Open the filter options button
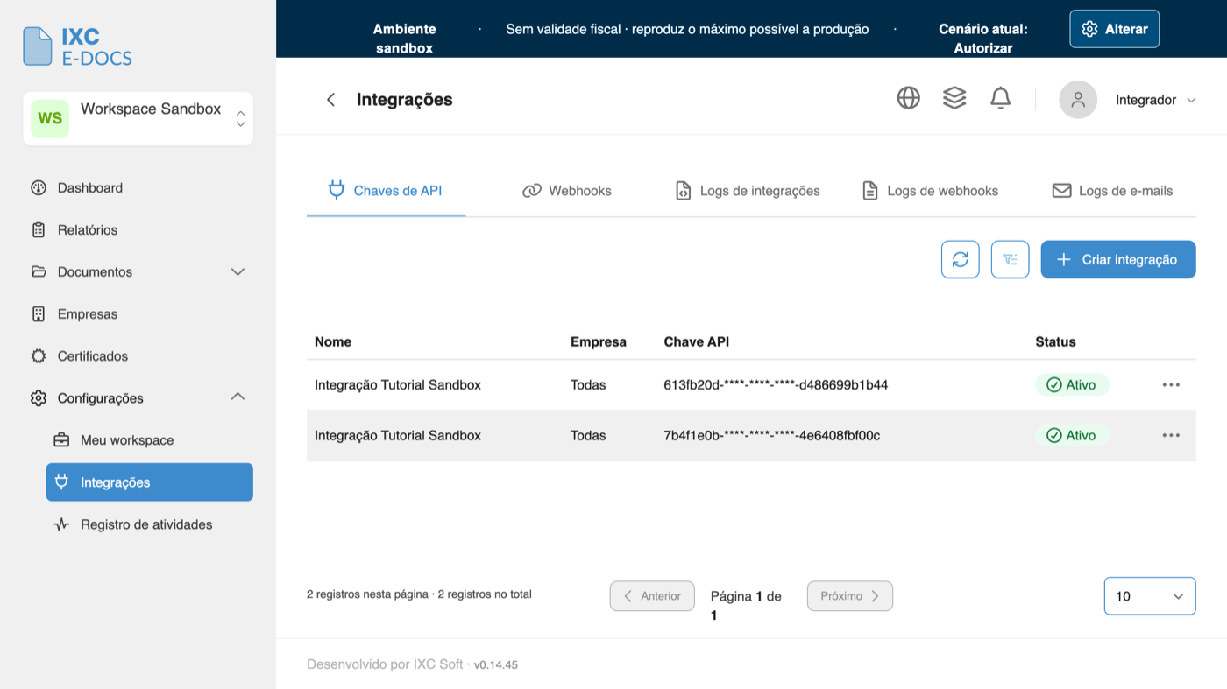This screenshot has width=1227, height=689. coord(1010,259)
